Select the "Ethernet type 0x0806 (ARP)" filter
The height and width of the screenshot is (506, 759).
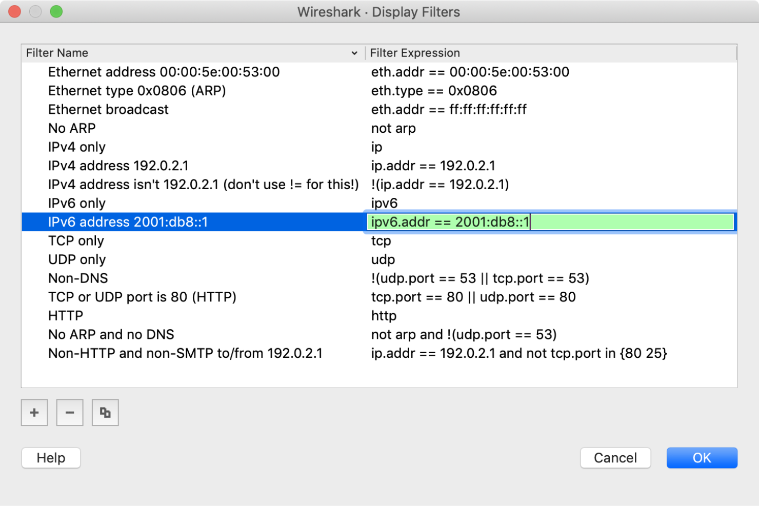(136, 90)
